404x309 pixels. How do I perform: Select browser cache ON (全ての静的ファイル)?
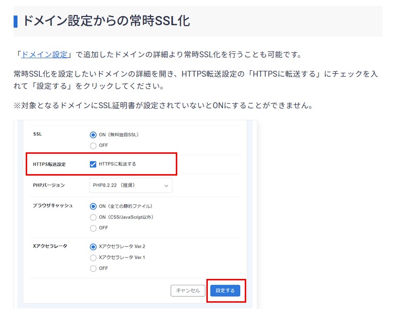pos(93,206)
